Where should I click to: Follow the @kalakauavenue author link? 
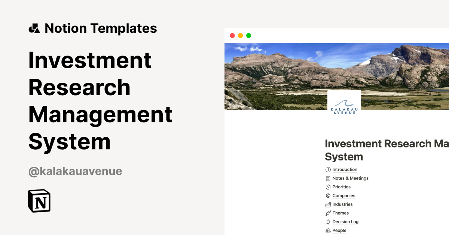[75, 171]
